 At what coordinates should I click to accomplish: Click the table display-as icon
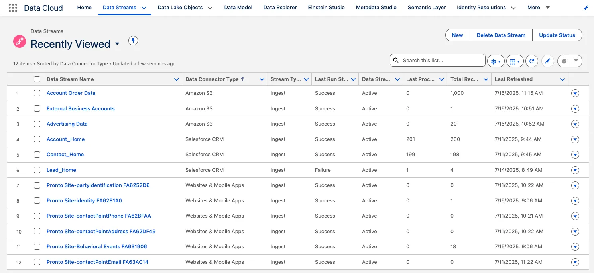[514, 61]
